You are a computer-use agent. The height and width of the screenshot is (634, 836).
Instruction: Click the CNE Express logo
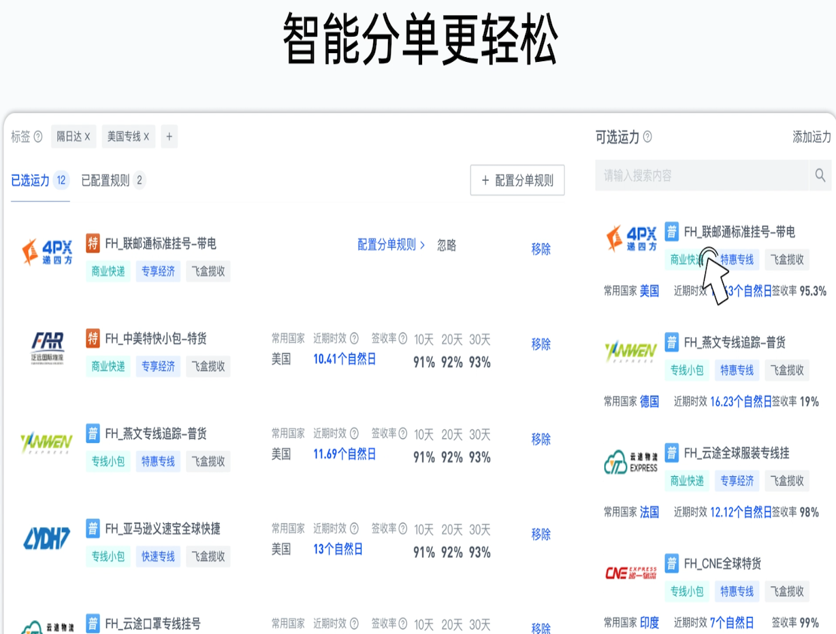pyautogui.click(x=631, y=573)
